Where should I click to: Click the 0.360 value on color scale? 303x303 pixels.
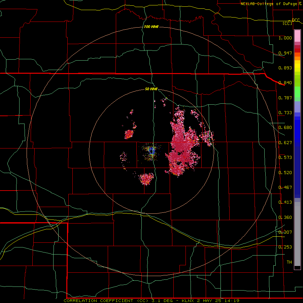[285, 217]
